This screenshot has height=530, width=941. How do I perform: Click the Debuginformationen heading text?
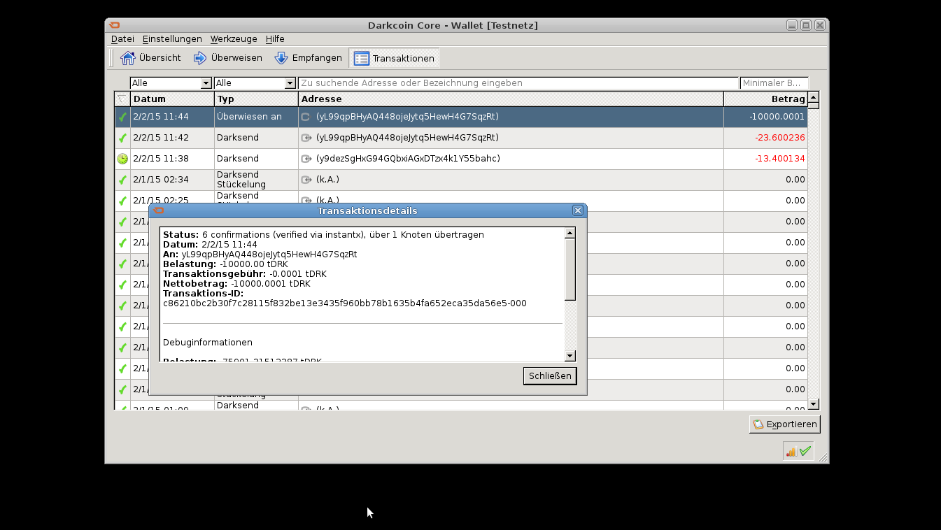(x=208, y=343)
